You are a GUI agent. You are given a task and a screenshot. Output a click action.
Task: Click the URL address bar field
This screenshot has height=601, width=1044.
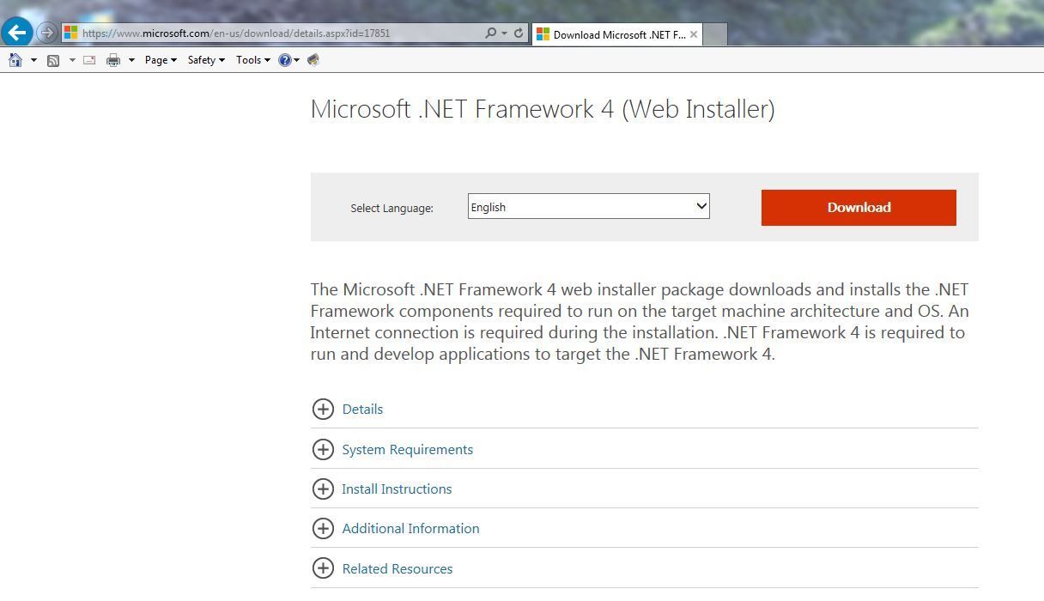point(275,33)
